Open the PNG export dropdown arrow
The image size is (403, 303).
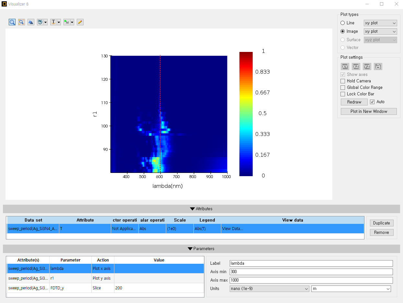(46, 22)
